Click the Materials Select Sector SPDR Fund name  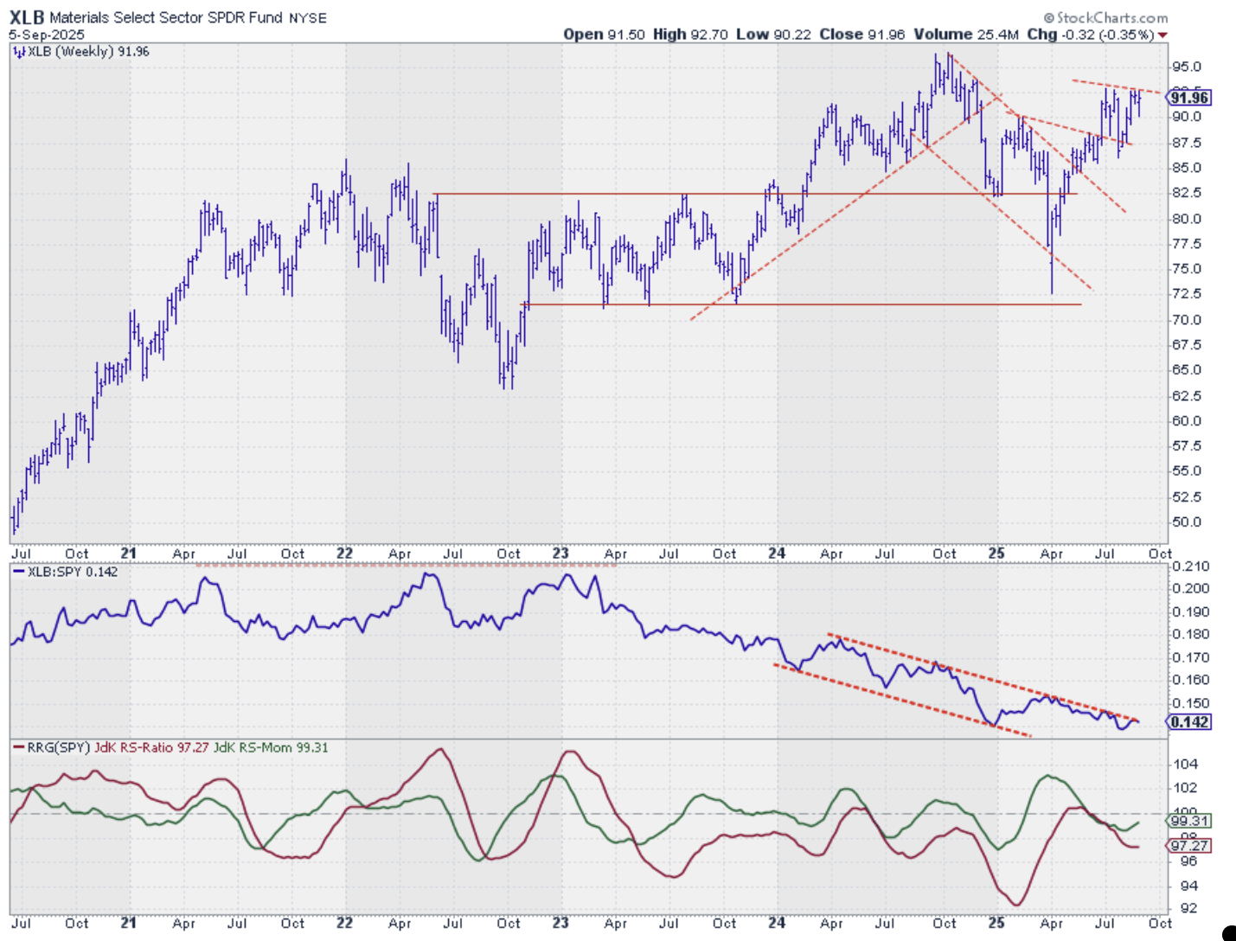point(165,17)
